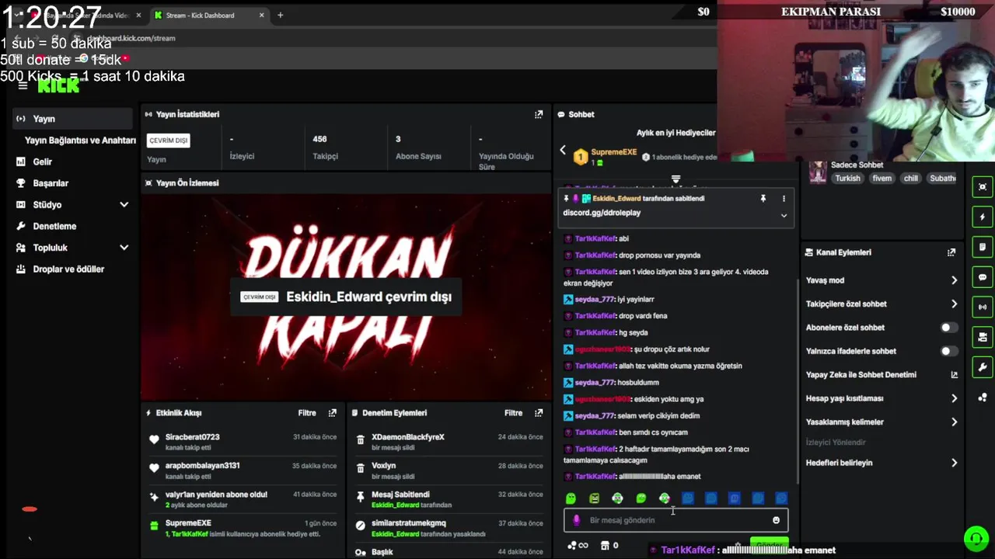Click the Sadece Sohbet category thumbnail

pos(818,172)
